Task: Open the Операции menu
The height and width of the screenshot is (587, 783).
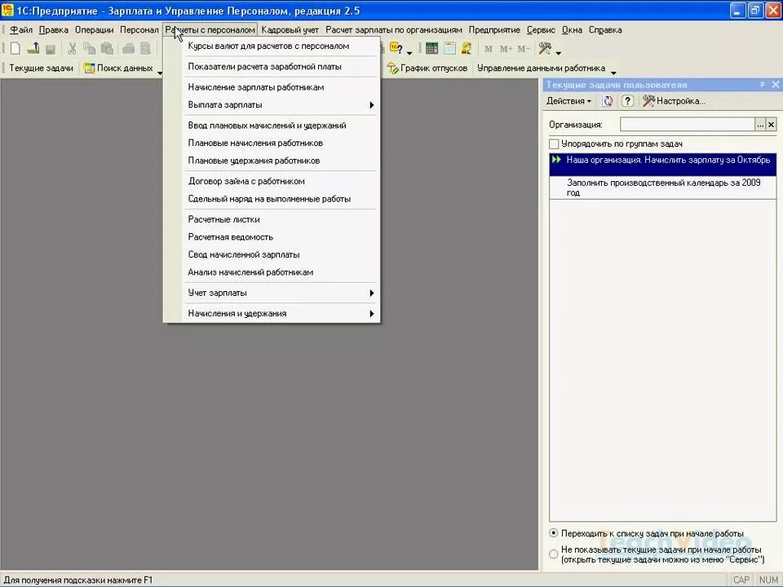Action: tap(95, 30)
